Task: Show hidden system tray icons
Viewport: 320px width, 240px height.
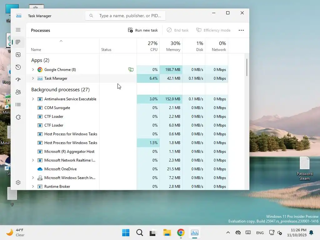Action: 228,232
